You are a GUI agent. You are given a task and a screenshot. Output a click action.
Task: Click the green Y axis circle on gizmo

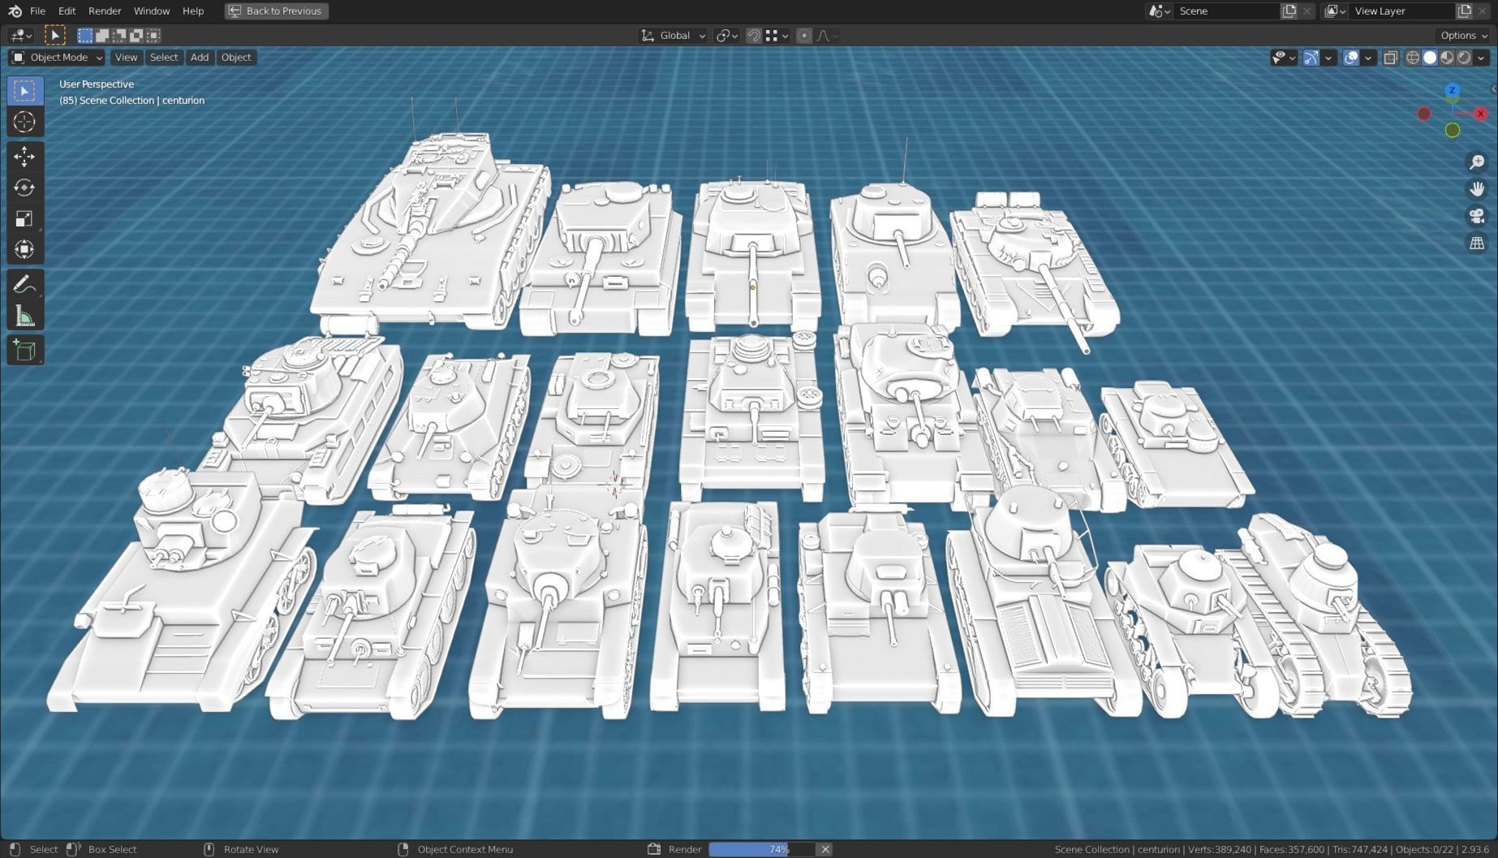[1453, 130]
